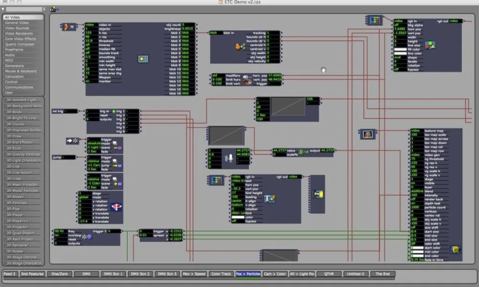Switch to the 'Color Track' scene
This screenshot has height=287, width=479.
[x=220, y=273]
